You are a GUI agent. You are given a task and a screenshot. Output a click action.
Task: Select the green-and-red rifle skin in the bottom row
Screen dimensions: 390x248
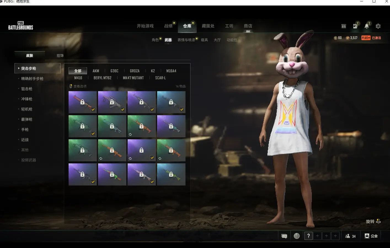click(x=112, y=174)
